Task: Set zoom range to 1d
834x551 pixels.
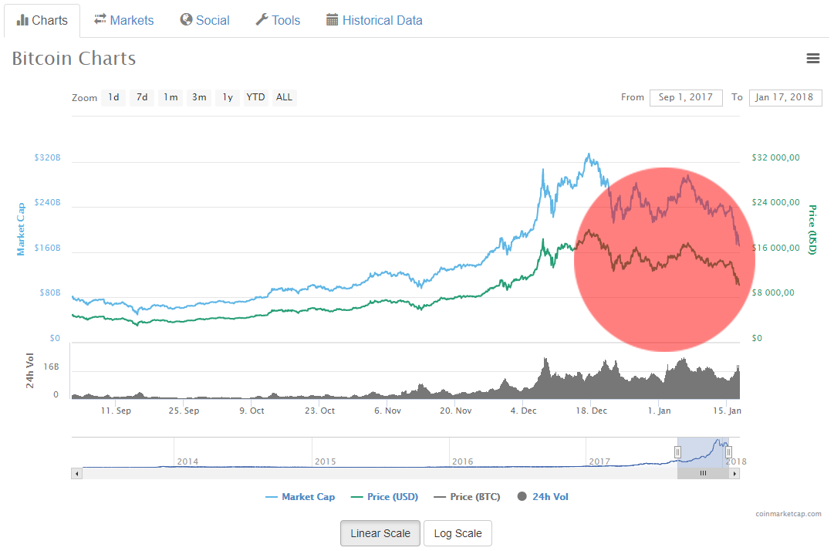Action: coord(113,97)
